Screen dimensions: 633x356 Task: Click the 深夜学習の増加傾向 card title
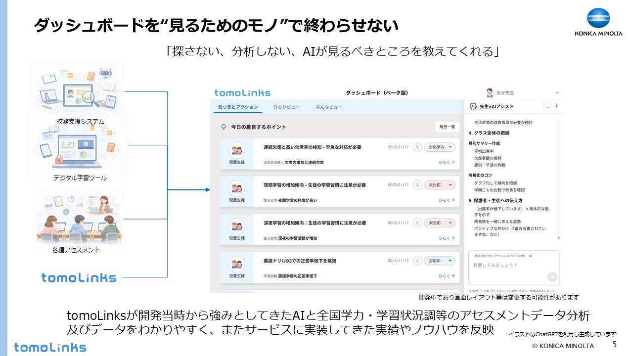[315, 222]
